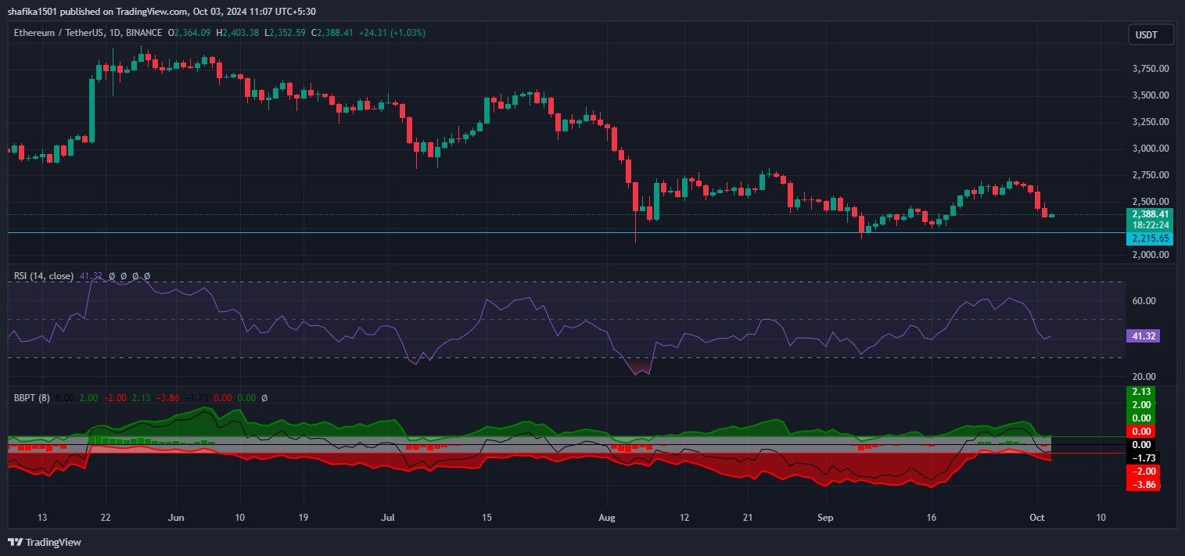Click the black -1.73 value in the BBPT legend
The width and height of the screenshot is (1185, 556).
point(196,398)
